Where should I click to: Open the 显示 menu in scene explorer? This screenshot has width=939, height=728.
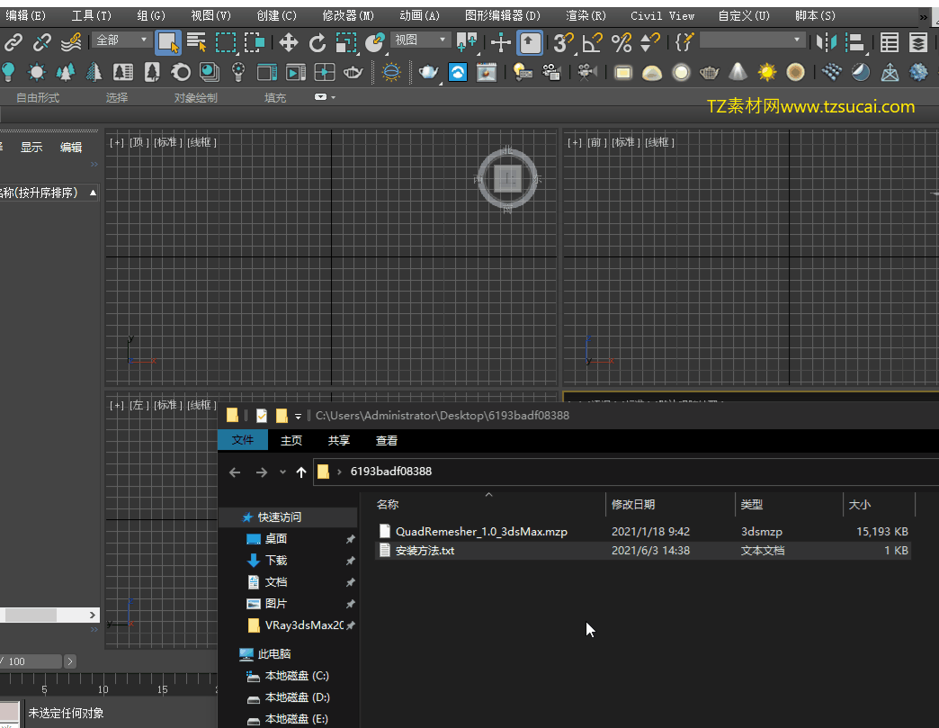click(31, 148)
